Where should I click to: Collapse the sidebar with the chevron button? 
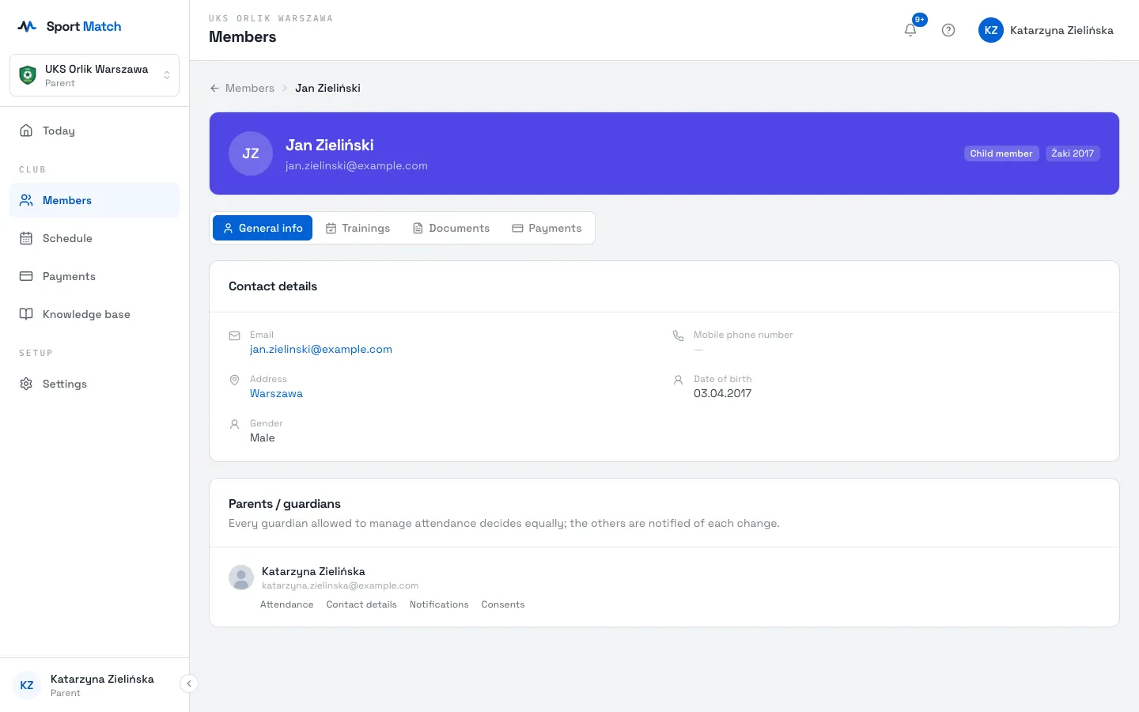tap(189, 684)
